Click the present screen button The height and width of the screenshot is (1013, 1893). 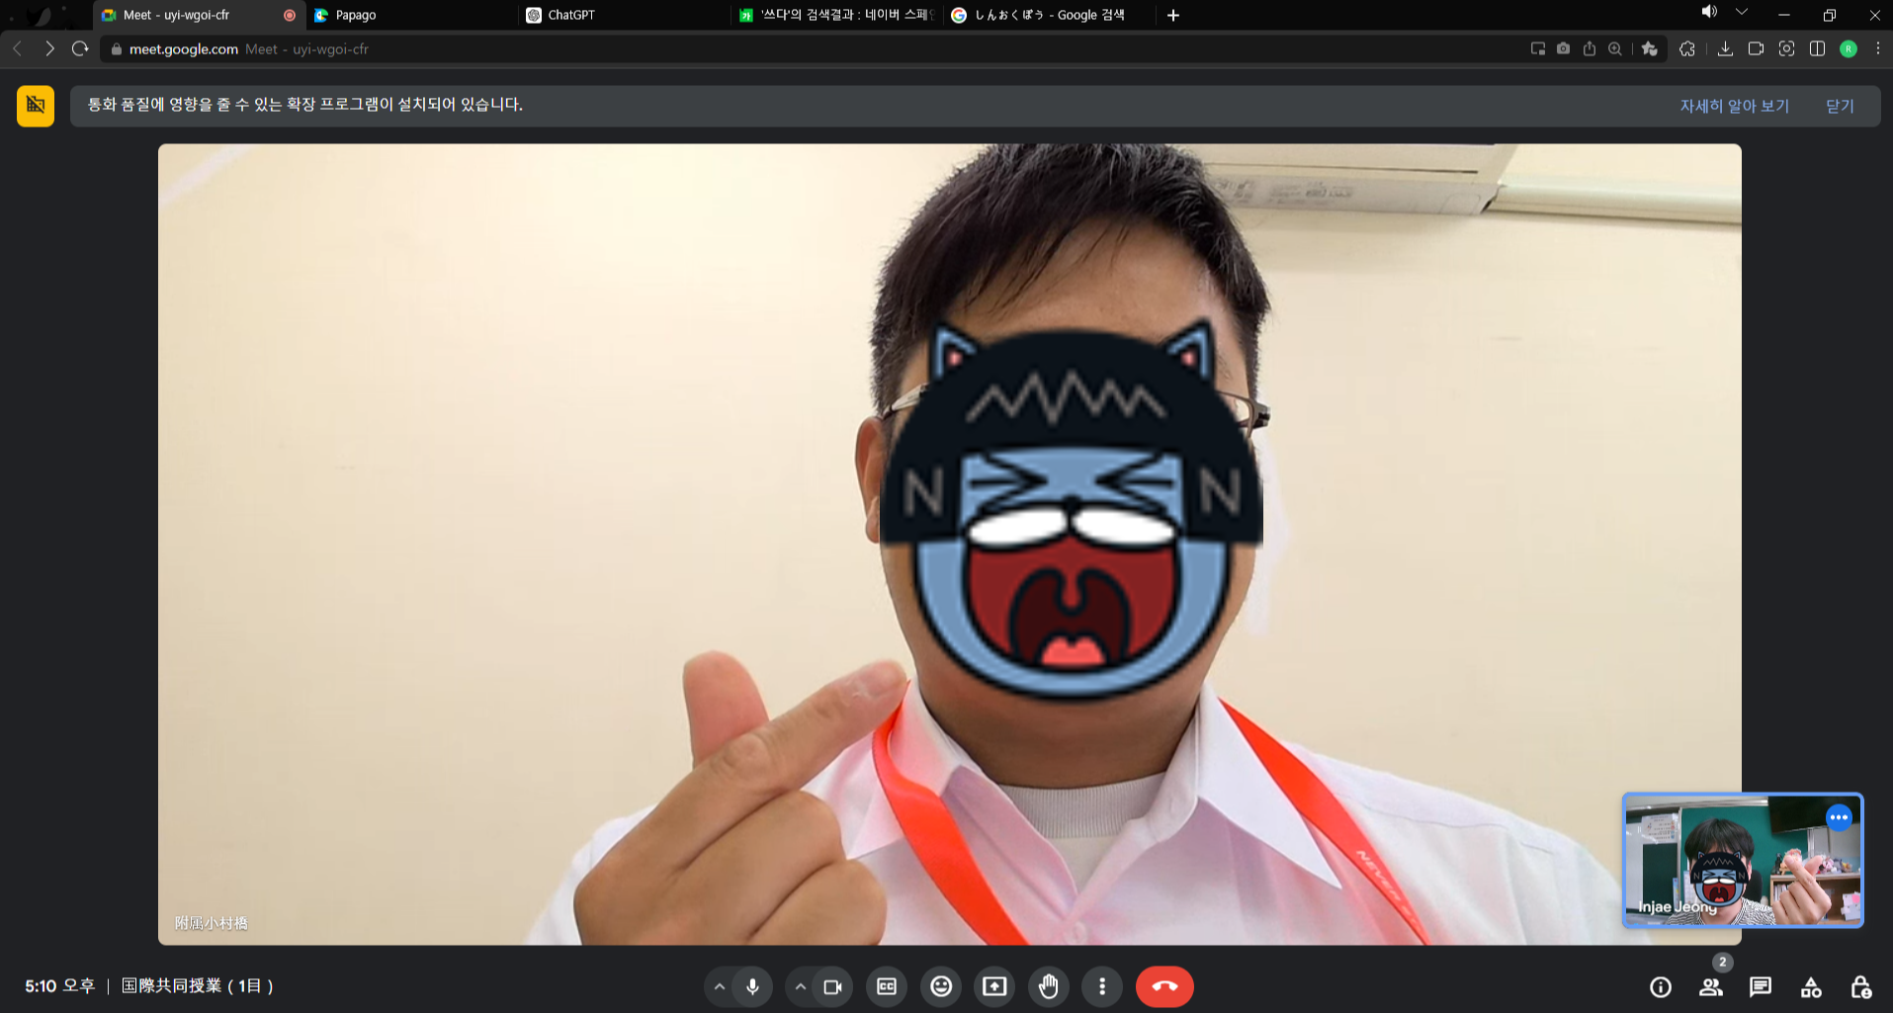pyautogui.click(x=994, y=986)
